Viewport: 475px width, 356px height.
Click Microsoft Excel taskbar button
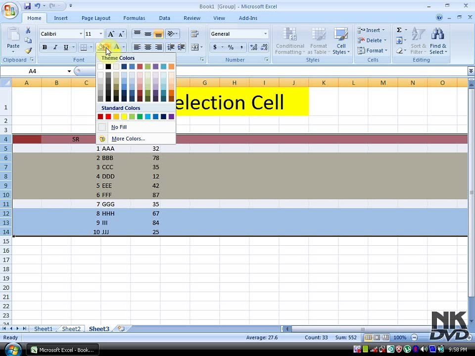pos(63,350)
